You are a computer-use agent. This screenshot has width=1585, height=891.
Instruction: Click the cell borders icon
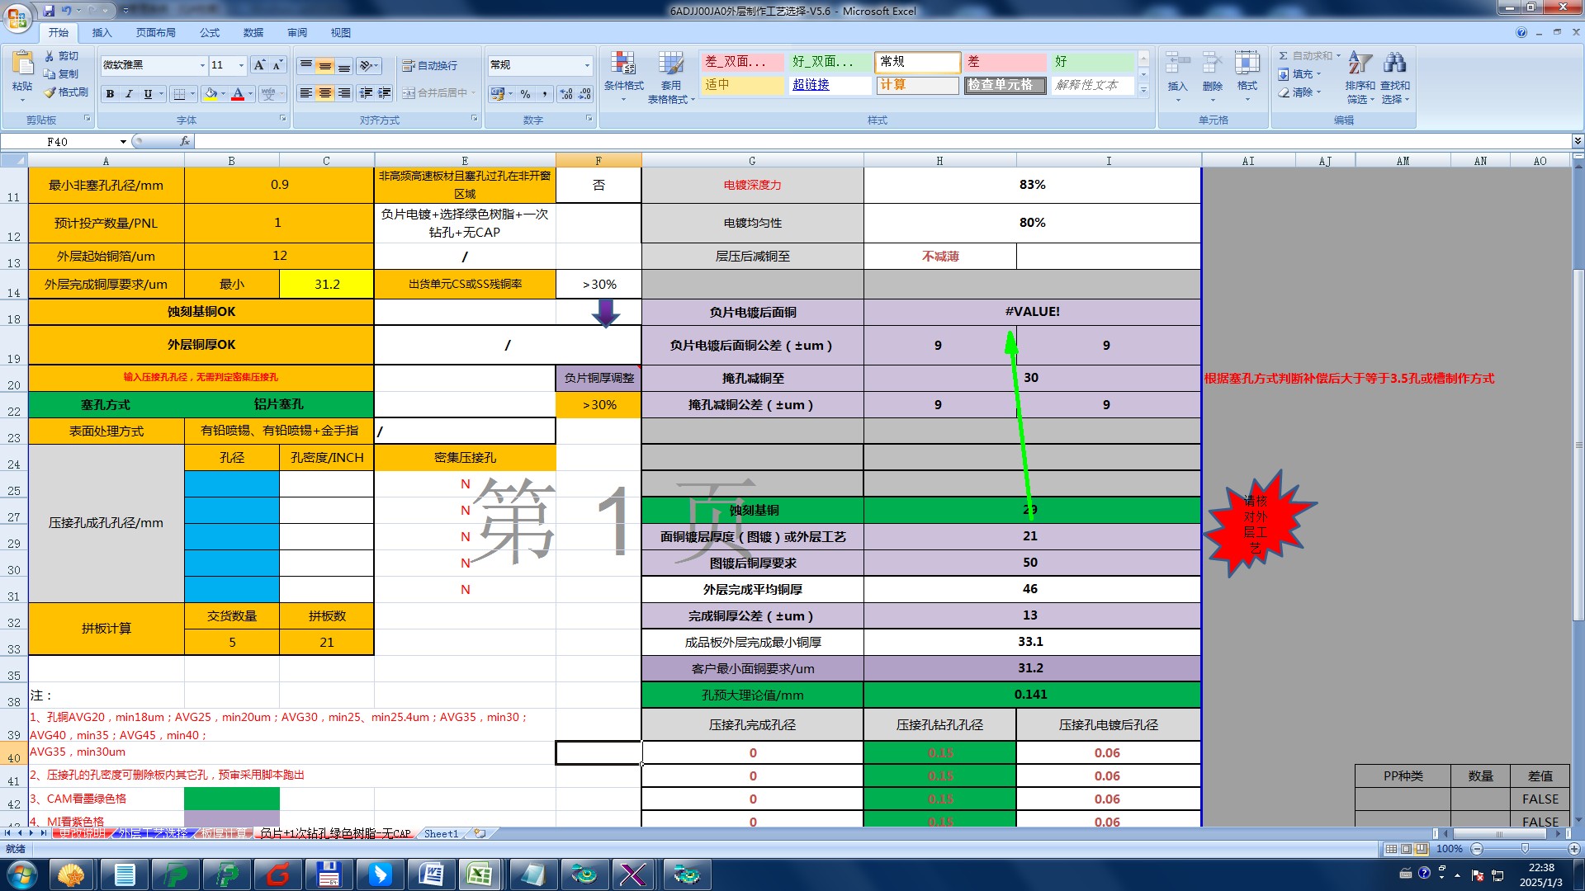[179, 94]
